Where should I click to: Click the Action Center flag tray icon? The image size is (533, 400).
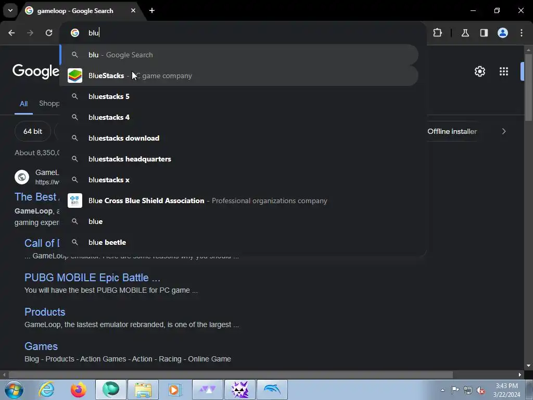[455, 390]
